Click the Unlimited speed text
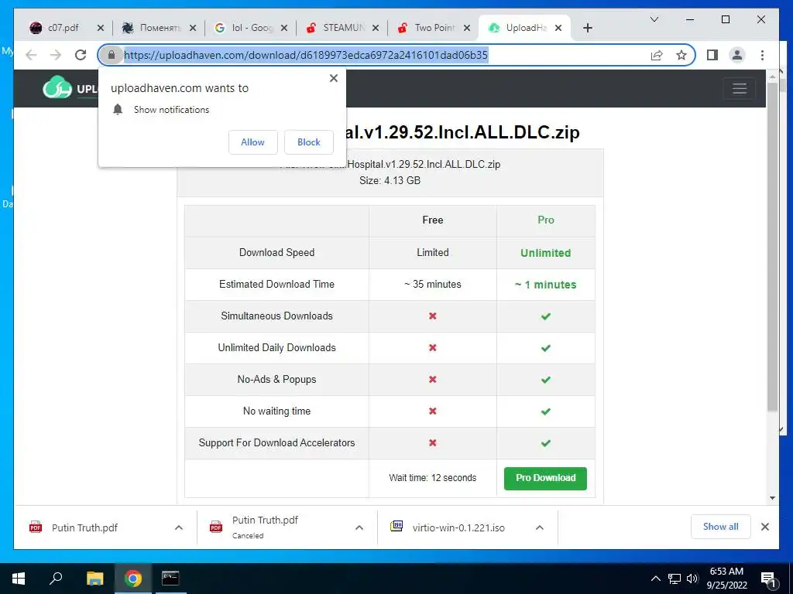This screenshot has width=793, height=594. 546,253
